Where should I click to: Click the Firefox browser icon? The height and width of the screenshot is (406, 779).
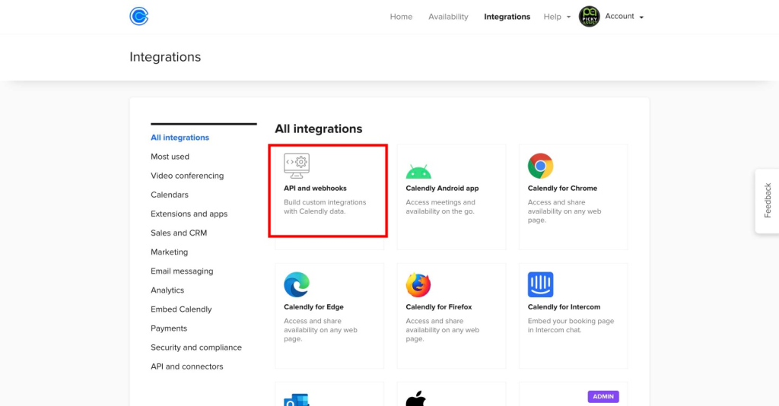click(418, 284)
